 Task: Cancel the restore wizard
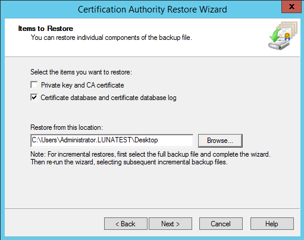[221, 224]
